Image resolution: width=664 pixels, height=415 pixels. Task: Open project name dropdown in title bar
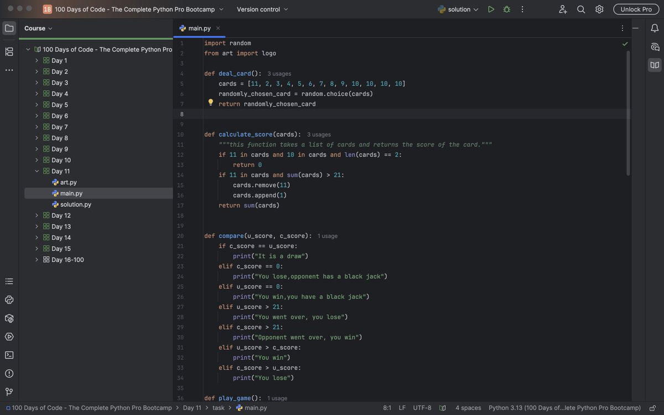click(x=133, y=9)
